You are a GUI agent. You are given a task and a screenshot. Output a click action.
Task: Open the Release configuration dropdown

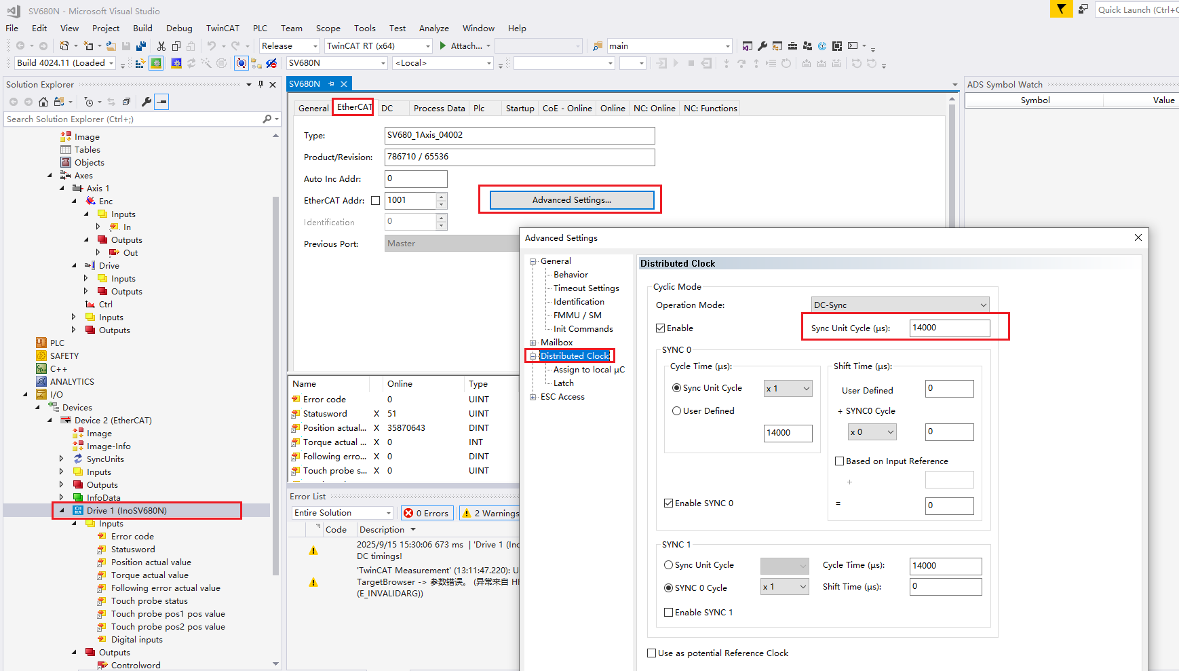(x=290, y=46)
